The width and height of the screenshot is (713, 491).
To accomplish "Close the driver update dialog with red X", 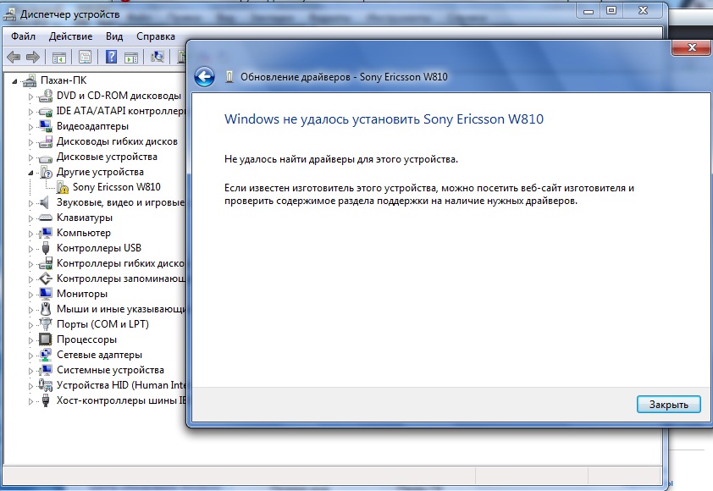I will point(692,48).
